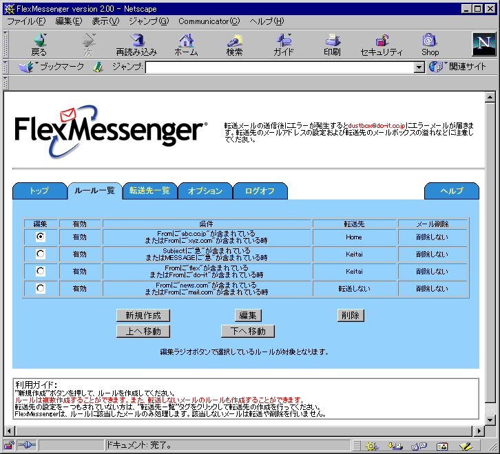Click the 条件 column header
Viewport: 500px width, 454px height.
(207, 224)
